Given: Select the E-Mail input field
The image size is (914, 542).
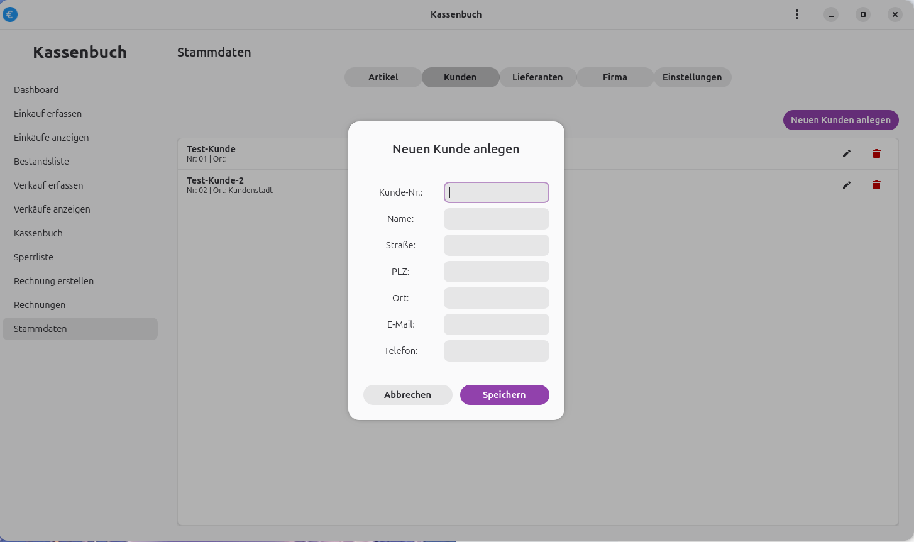Looking at the screenshot, I should click(496, 324).
